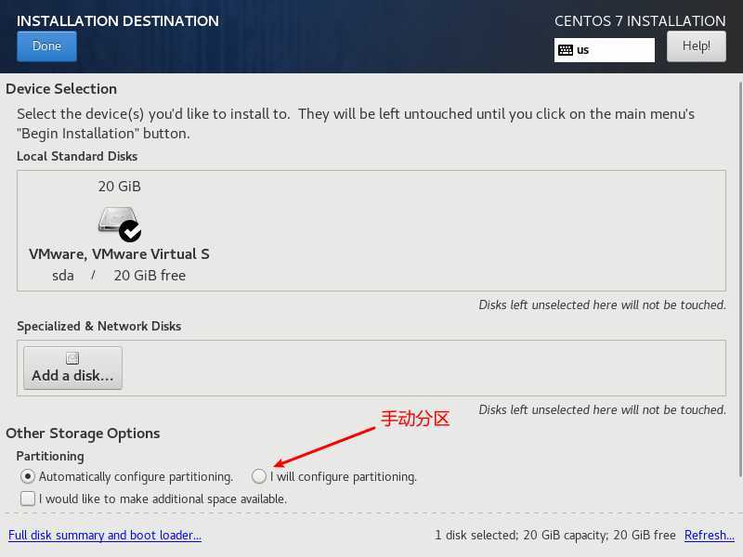This screenshot has width=743, height=557.
Task: Click the checkmark badge on the sda disk
Action: click(130, 231)
